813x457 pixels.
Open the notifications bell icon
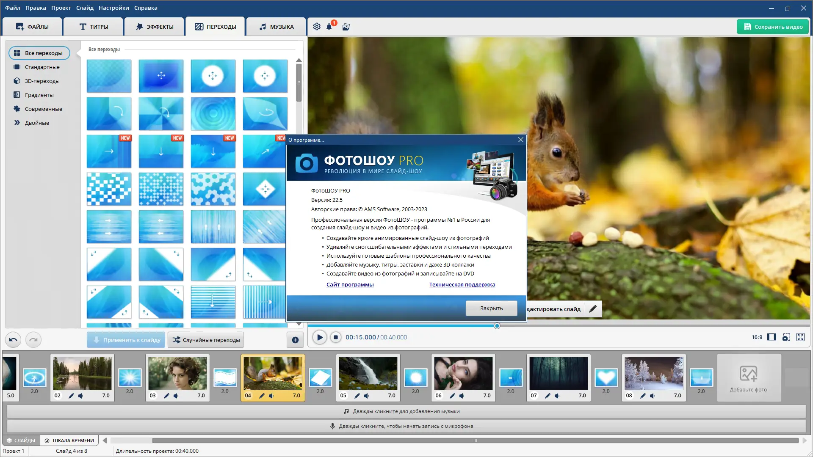[329, 27]
